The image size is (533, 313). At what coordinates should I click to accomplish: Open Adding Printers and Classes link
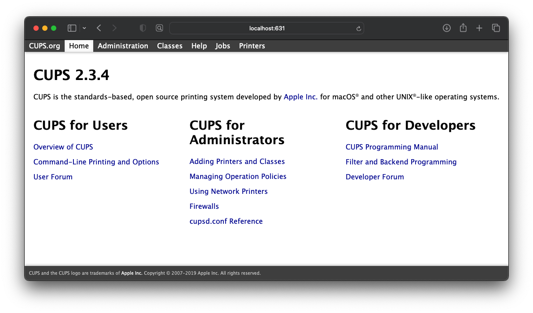click(237, 161)
